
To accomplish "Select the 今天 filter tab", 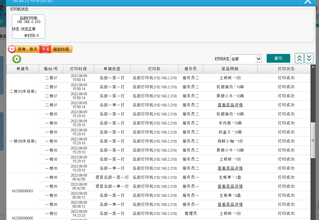I will click(x=45, y=49).
